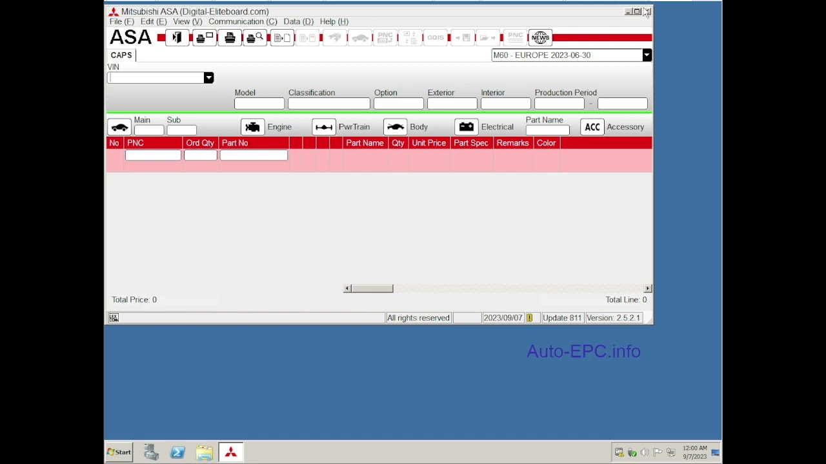Click the greyed car illustration toolbar icon

[x=360, y=37]
